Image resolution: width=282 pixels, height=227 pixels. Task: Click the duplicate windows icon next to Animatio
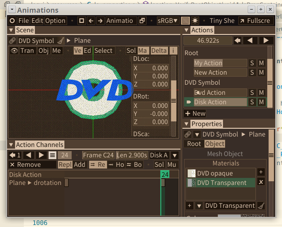142,21
